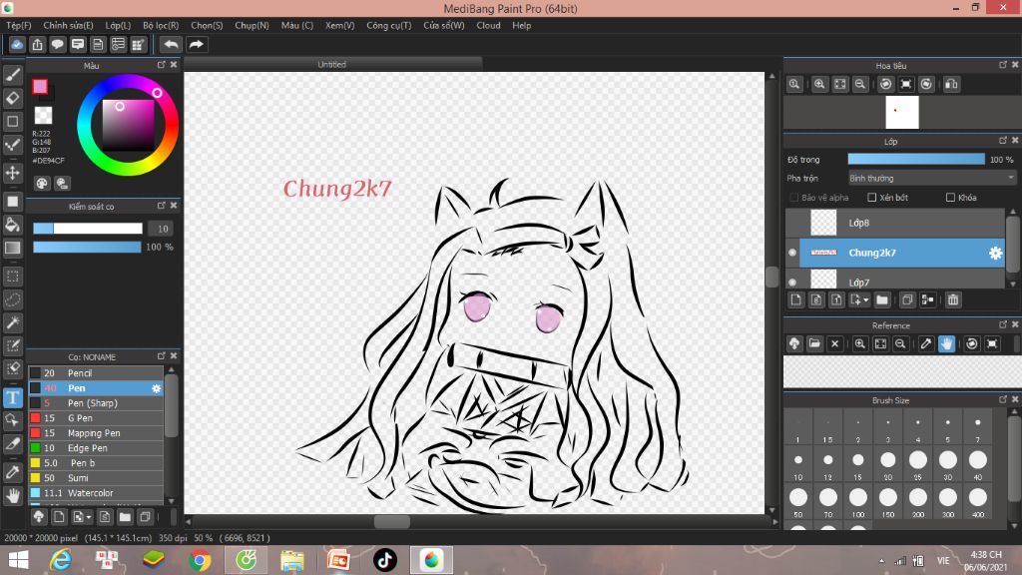Click the cloud save icon in toolbar

[x=17, y=44]
